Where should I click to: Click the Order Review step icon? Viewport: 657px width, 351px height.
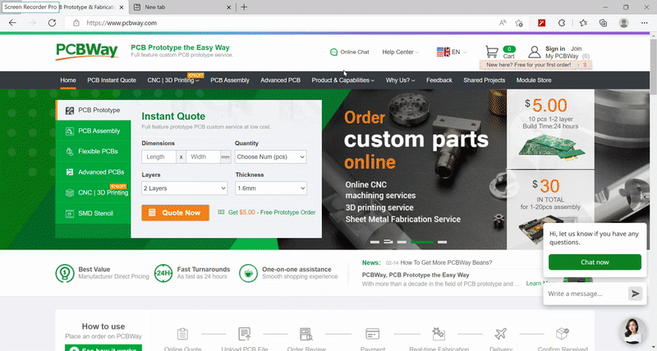tap(306, 334)
